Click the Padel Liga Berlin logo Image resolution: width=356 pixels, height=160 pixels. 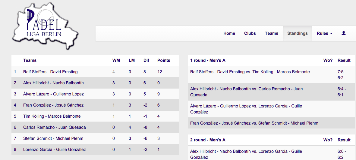click(x=45, y=26)
